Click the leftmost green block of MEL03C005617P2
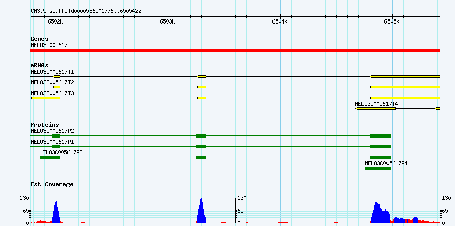This screenshot has width=455, height=226. [56, 136]
